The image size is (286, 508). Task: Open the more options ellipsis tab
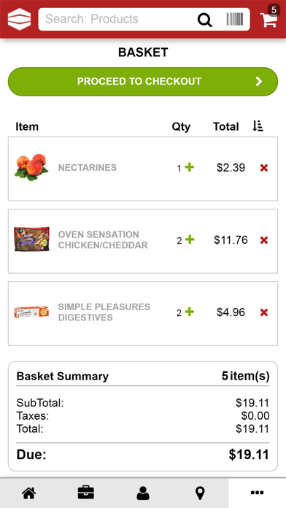257,493
